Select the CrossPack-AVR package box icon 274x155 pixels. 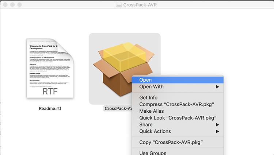[124, 69]
